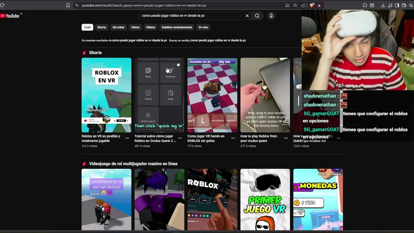
Task: Select the Shorts filter chip
Action: pos(102,27)
